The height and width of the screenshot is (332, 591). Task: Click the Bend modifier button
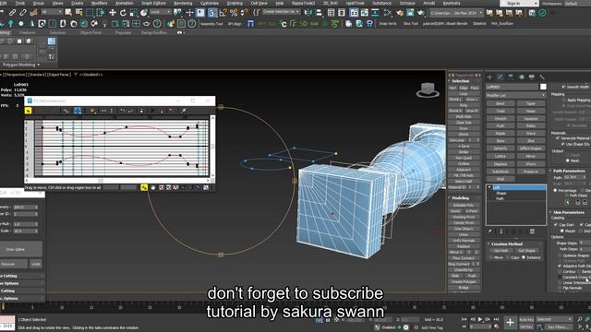[x=501, y=103]
